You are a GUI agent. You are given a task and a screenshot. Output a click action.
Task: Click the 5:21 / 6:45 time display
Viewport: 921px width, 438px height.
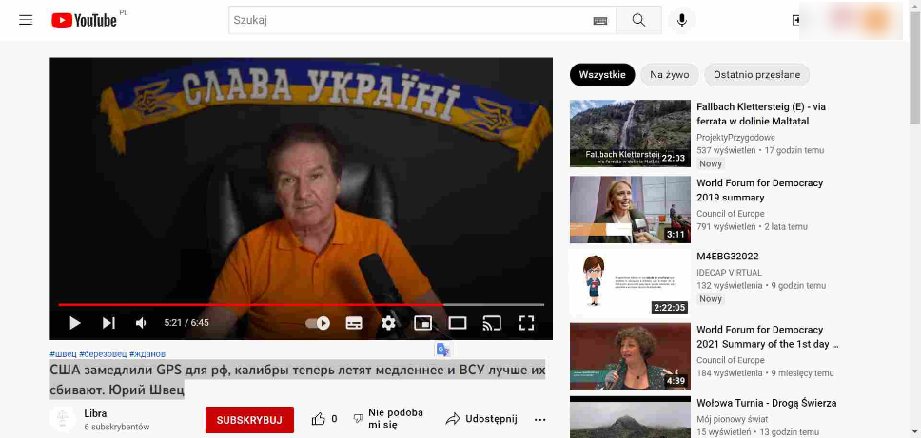tap(186, 322)
